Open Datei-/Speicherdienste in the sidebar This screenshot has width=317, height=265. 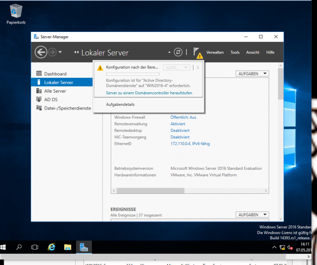point(67,108)
